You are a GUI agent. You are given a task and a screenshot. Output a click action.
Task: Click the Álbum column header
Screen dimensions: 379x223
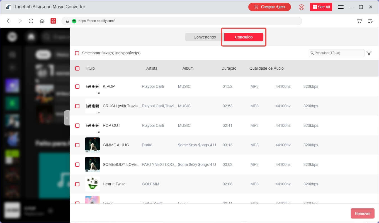click(188, 68)
